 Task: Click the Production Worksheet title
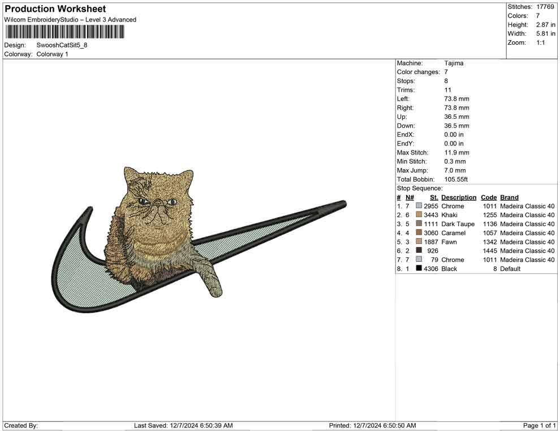coord(55,9)
